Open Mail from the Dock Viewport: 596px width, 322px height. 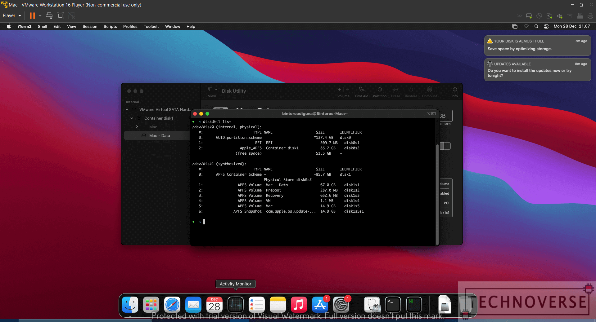193,305
